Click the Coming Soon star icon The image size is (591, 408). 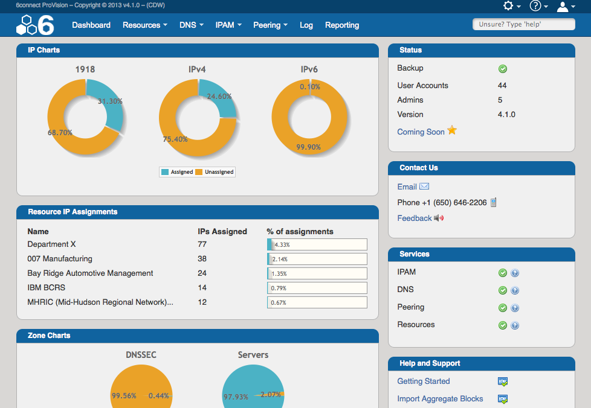coord(452,131)
